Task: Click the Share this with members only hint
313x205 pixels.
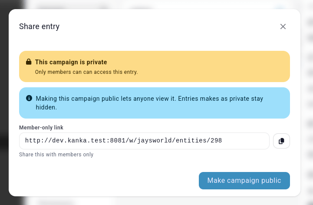Action: pyautogui.click(x=56, y=155)
